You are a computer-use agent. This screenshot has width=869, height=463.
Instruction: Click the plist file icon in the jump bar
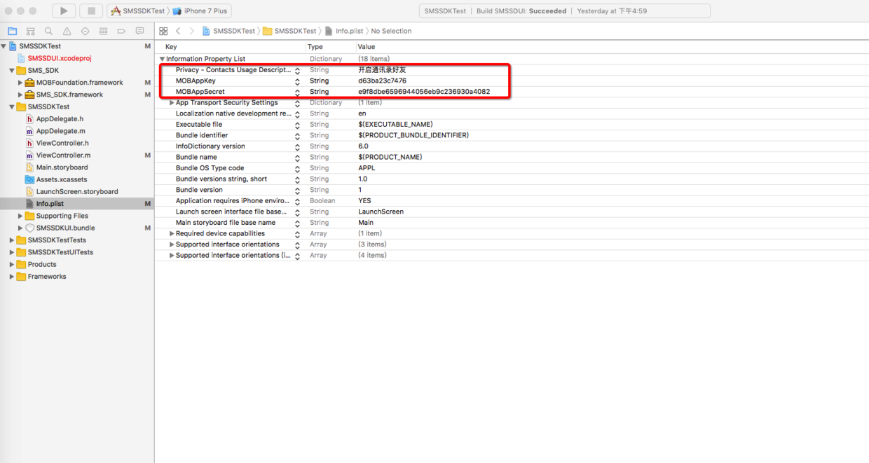point(329,31)
